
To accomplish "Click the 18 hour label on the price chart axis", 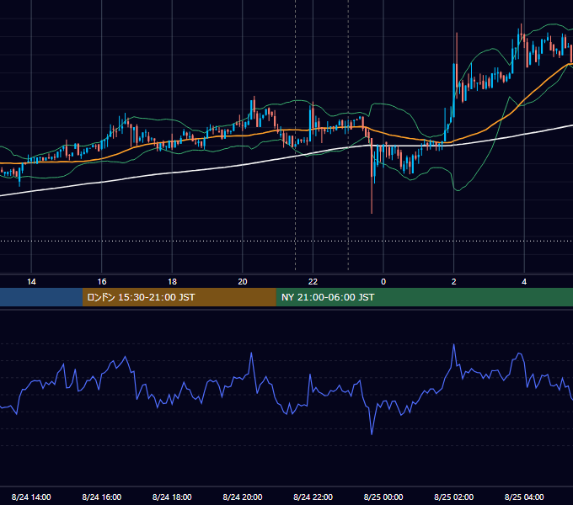I will point(172,282).
